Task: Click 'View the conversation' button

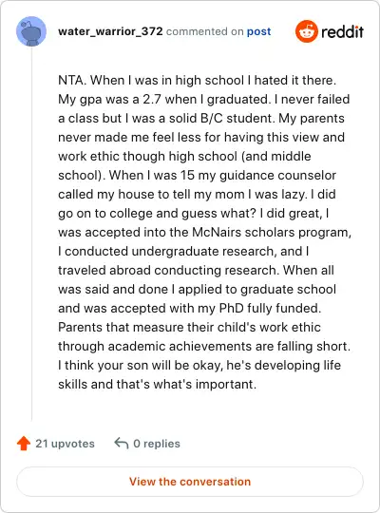Action: (190, 482)
